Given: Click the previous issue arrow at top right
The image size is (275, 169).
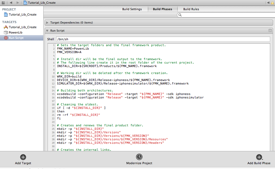Looking at the screenshot, I should point(268,3).
